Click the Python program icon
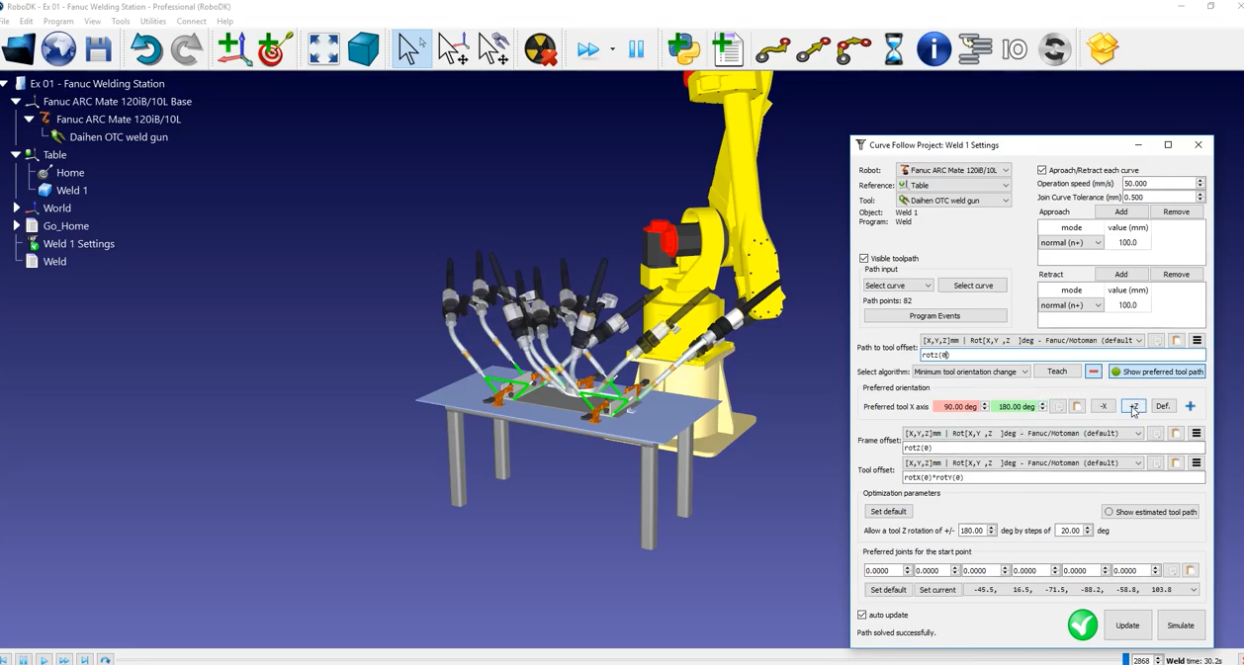Image resolution: width=1244 pixels, height=665 pixels. (683, 49)
